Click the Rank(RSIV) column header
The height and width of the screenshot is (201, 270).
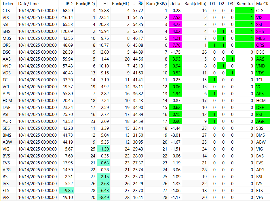[x=157, y=4]
